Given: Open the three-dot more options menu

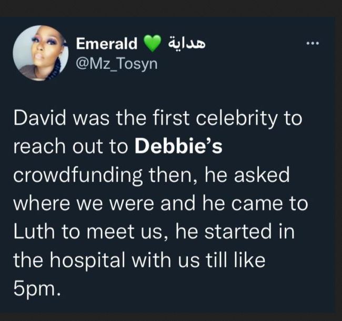Looking at the screenshot, I should [x=313, y=43].
